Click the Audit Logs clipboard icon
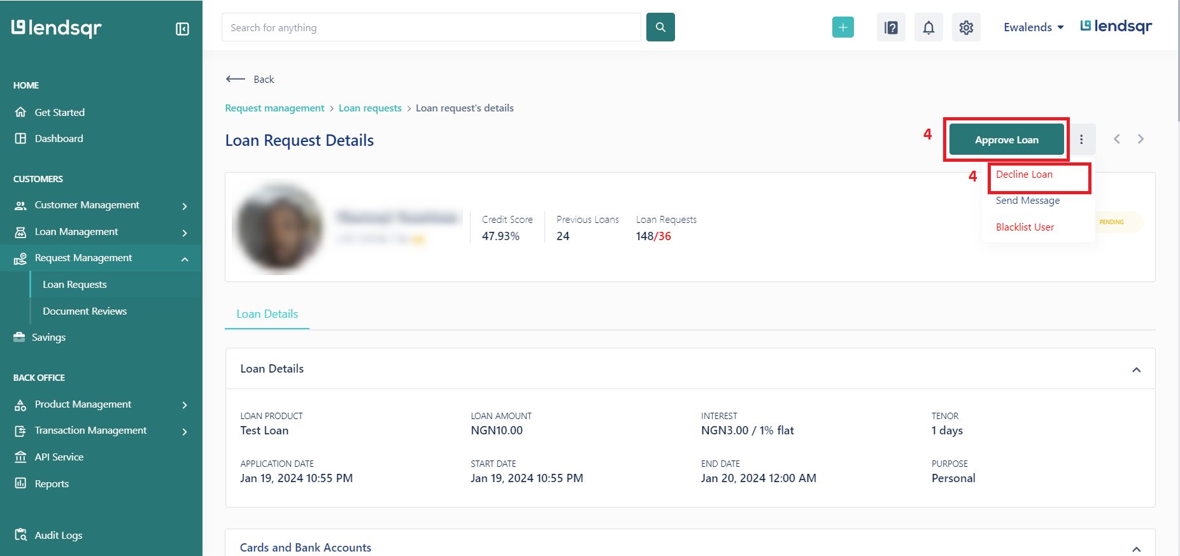 [20, 535]
